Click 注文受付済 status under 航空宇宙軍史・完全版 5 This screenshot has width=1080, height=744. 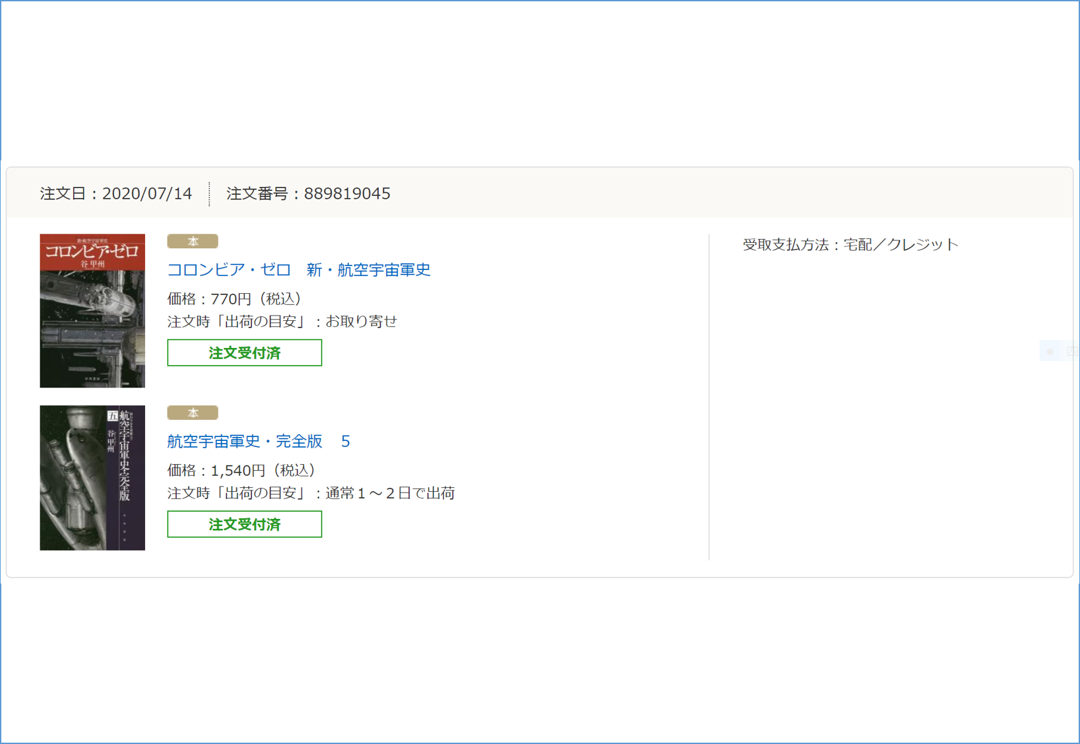[x=245, y=525]
